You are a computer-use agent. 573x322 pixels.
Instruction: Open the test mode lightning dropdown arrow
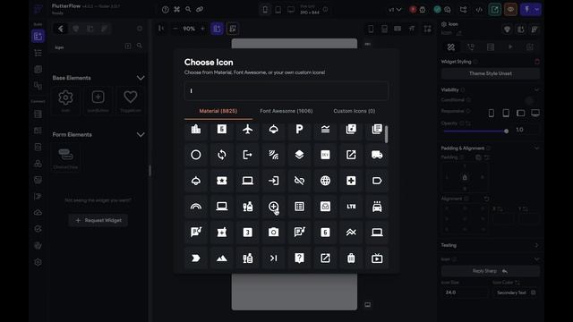[536, 10]
